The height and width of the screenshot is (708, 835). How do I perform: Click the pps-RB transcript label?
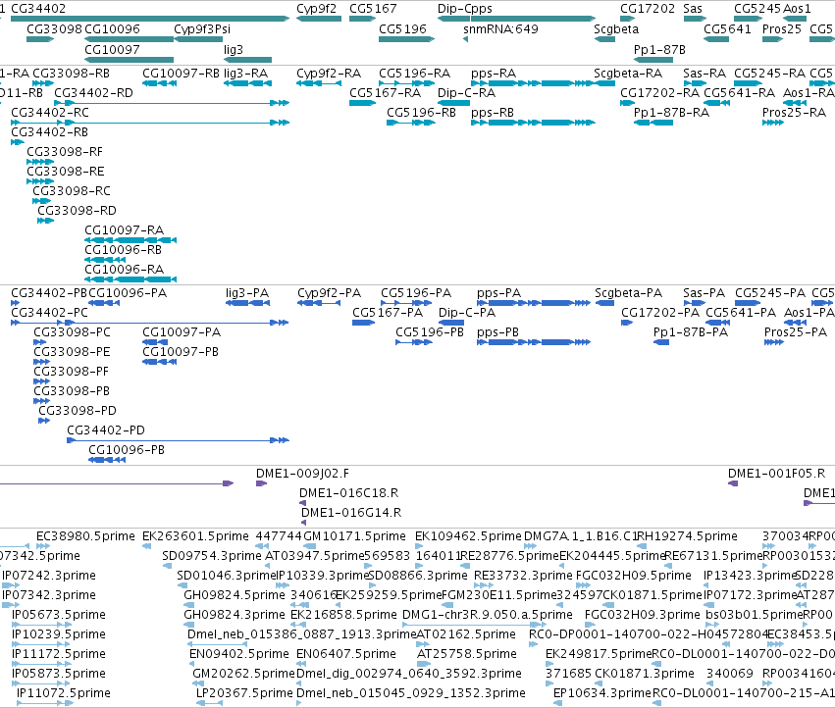click(x=493, y=113)
